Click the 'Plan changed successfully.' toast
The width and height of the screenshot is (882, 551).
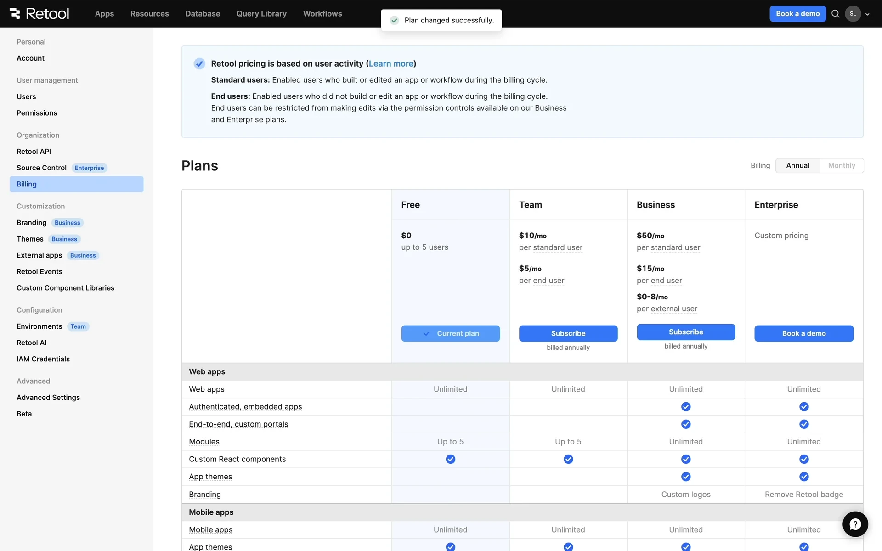[x=441, y=20]
